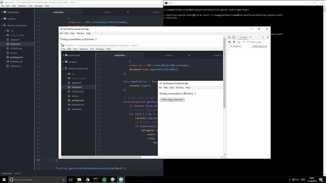Click the console filter funnel icon
326x183 pixels.
click(234, 42)
